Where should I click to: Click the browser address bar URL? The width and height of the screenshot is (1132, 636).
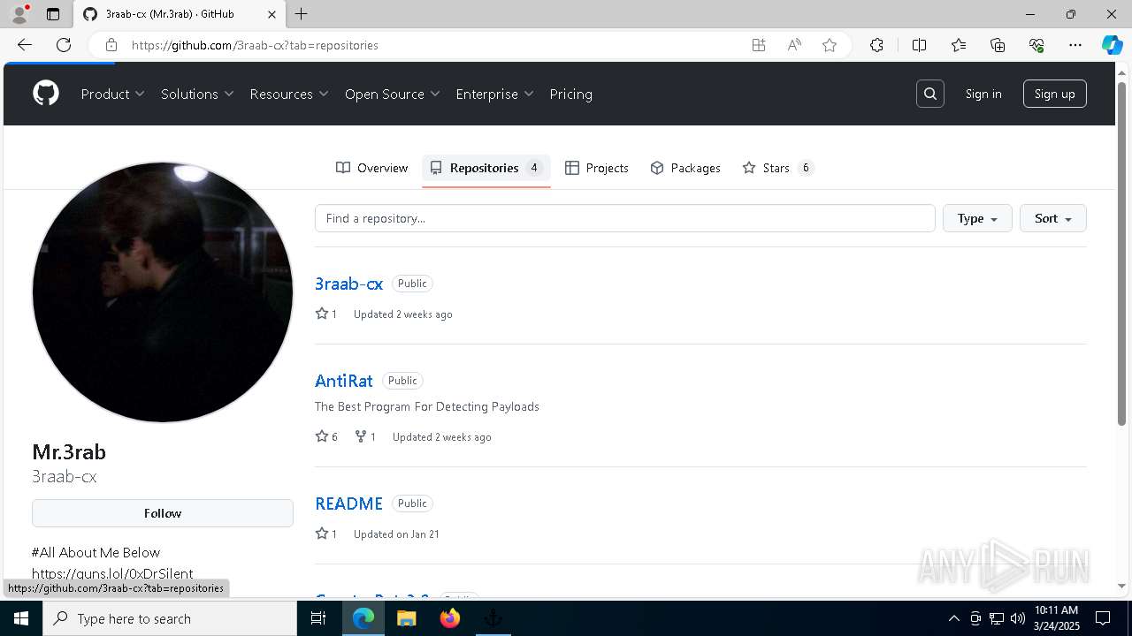tap(255, 45)
